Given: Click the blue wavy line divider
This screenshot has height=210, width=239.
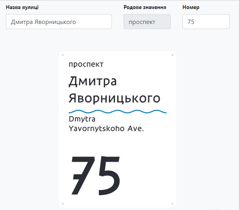Looking at the screenshot, I should (118, 112).
